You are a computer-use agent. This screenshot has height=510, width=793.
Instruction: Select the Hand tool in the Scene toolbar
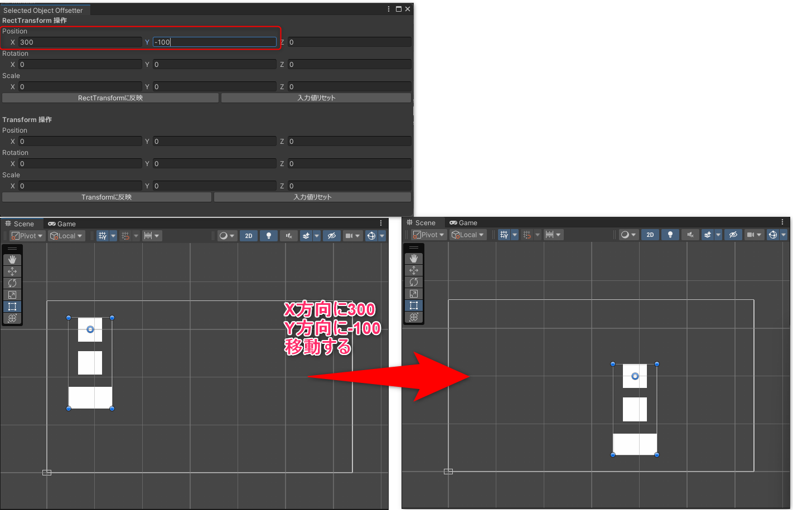coord(12,259)
